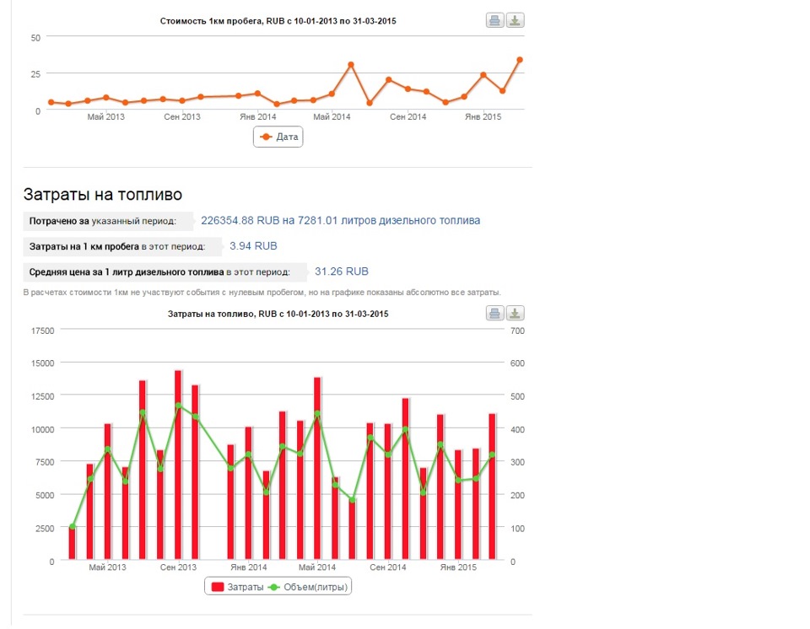
Task: Click the top chart title Стоимость 1км пробега
Action: point(278,21)
